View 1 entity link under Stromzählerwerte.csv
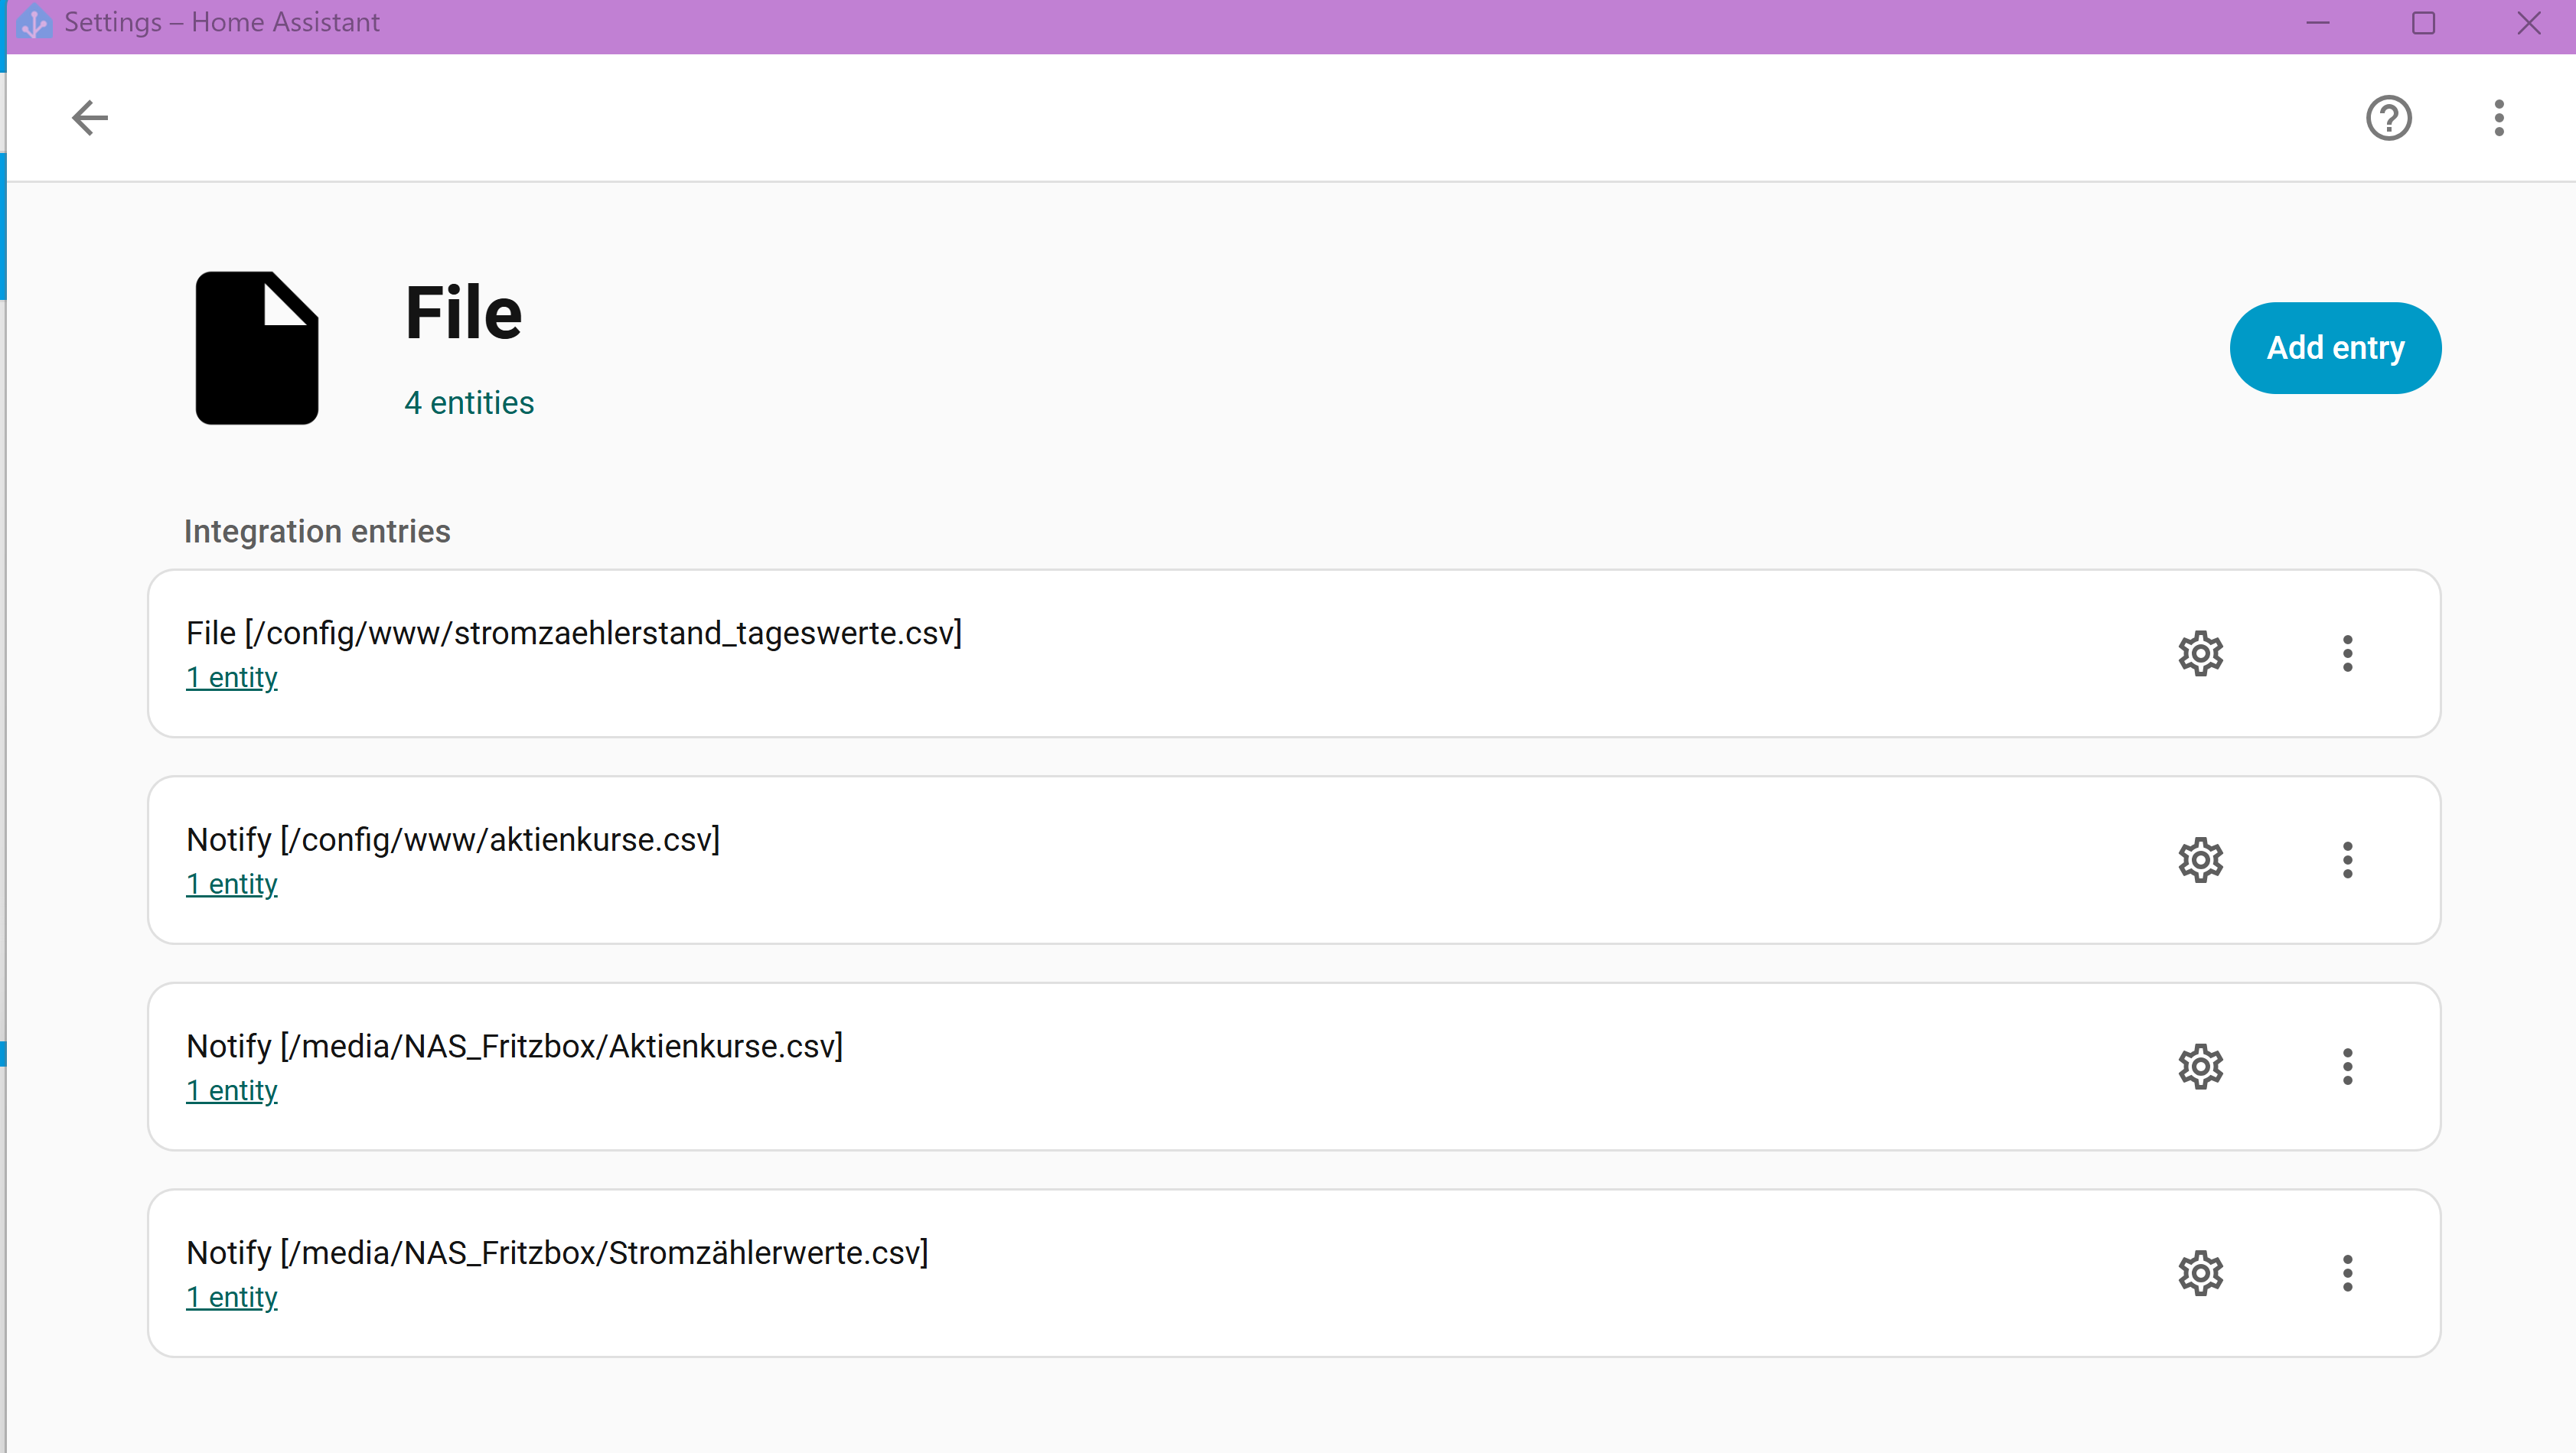The height and width of the screenshot is (1453, 2576). pos(232,1297)
